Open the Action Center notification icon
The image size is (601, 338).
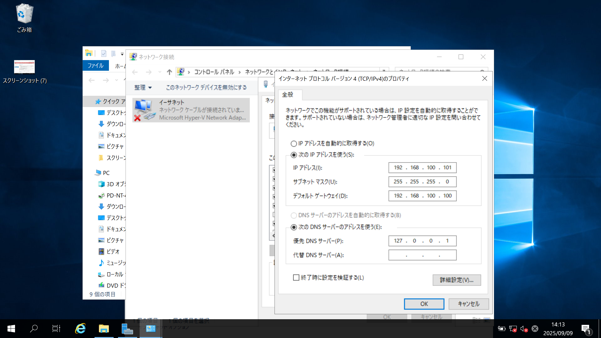pyautogui.click(x=586, y=329)
